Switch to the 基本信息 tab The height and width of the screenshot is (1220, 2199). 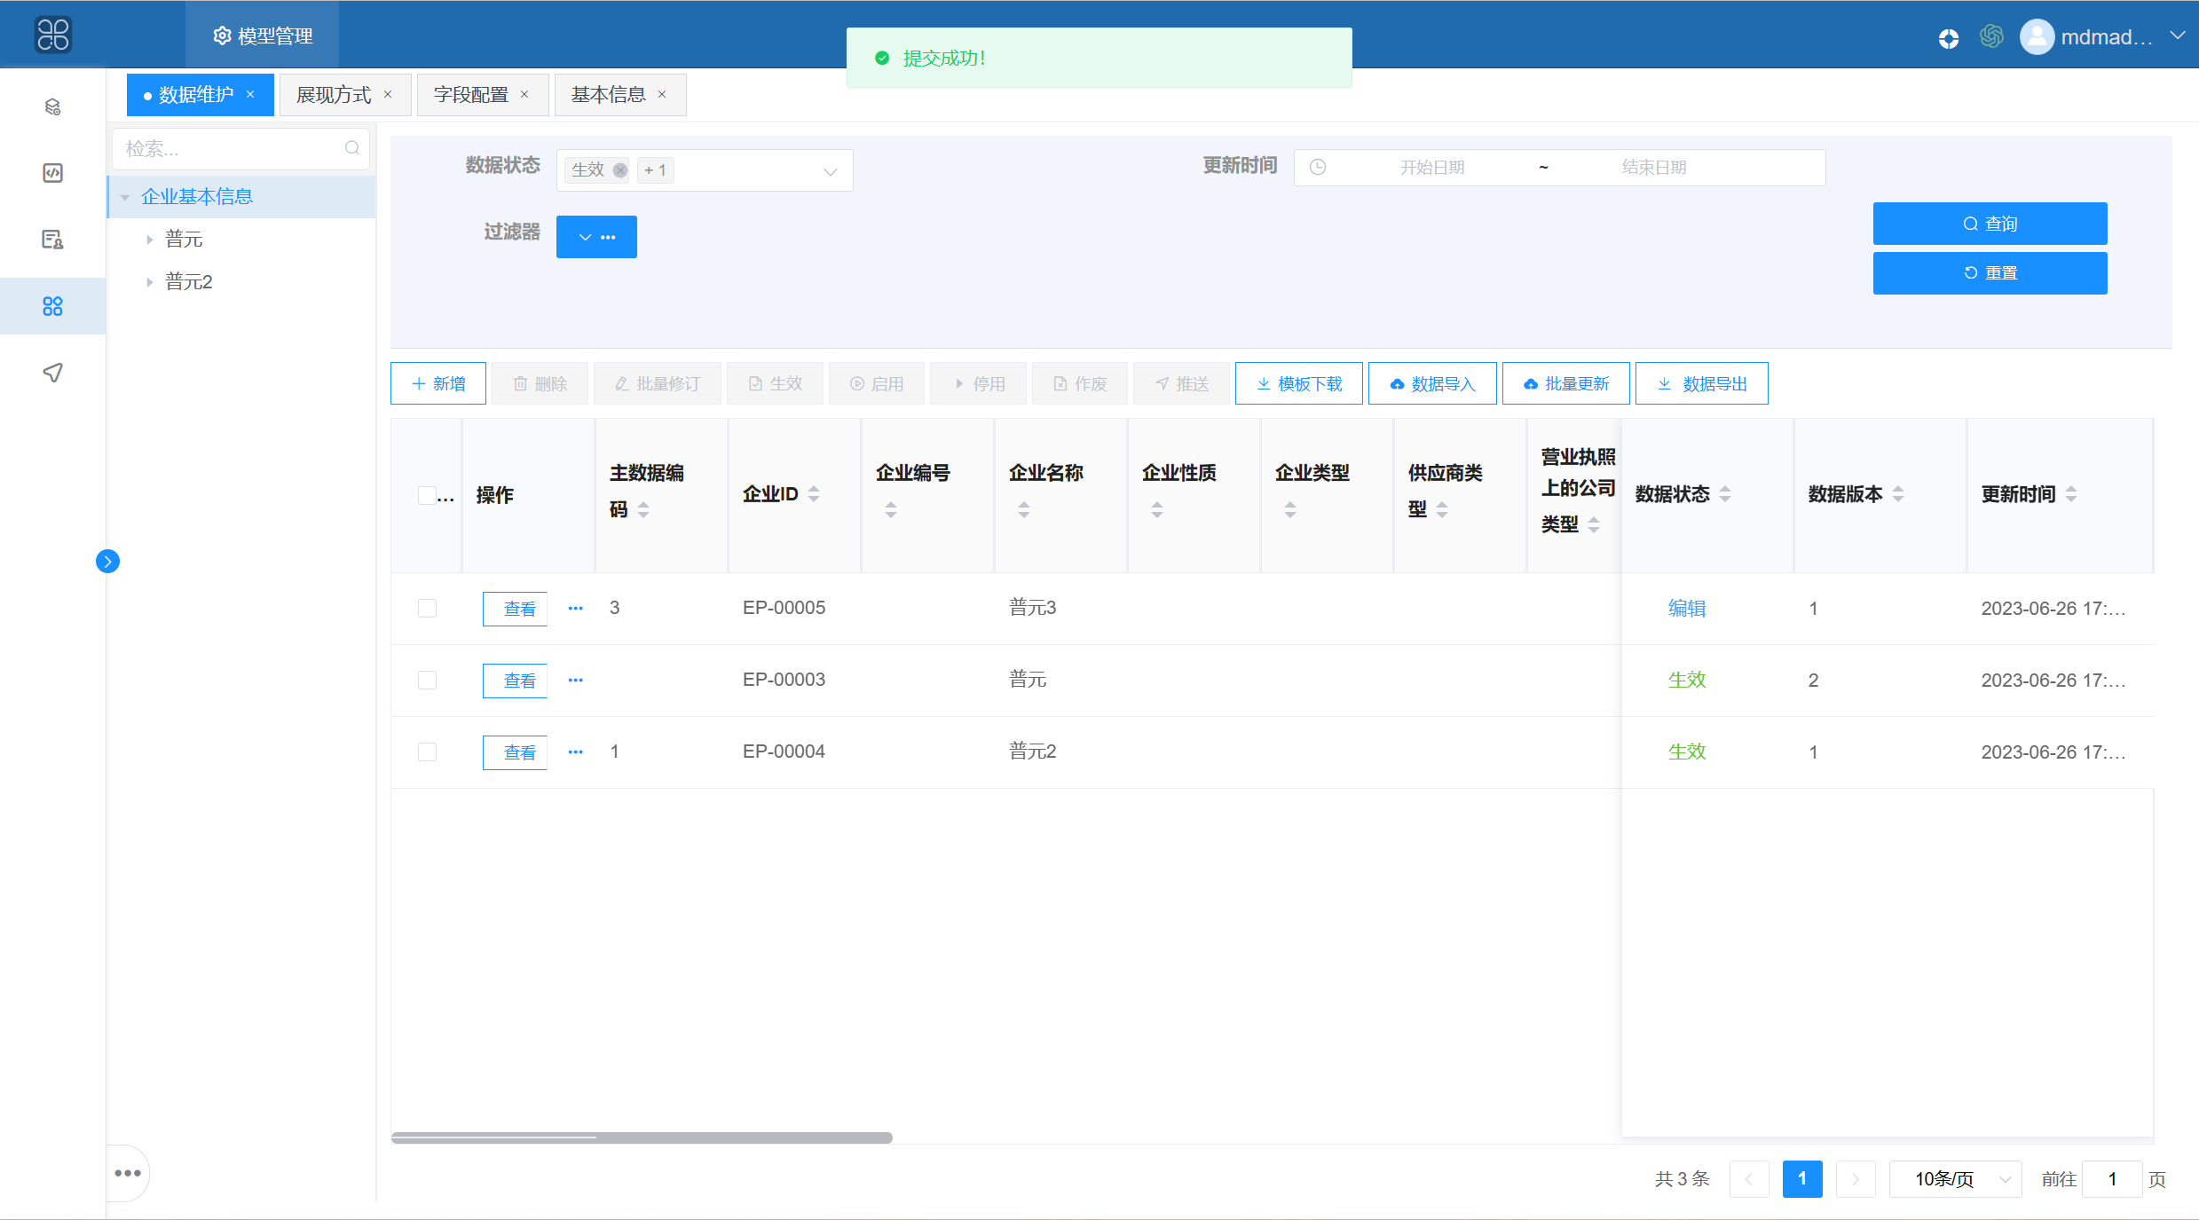609,95
